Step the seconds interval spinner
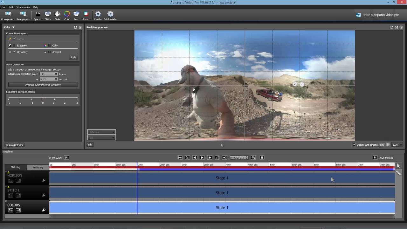 pyautogui.click(x=56, y=79)
